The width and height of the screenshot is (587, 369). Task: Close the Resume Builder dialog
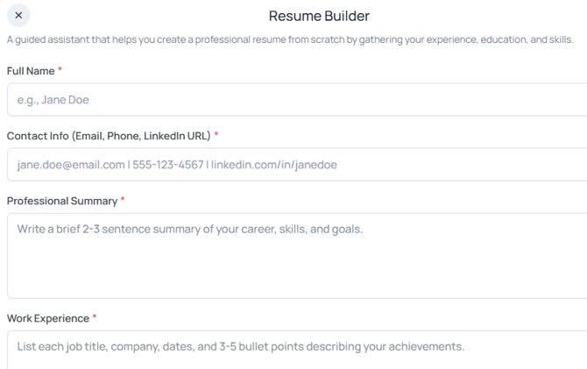(x=18, y=15)
